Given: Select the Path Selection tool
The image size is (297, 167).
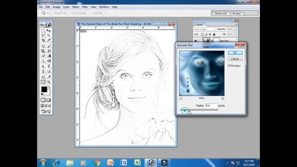Looking at the screenshot, I should 43,66.
